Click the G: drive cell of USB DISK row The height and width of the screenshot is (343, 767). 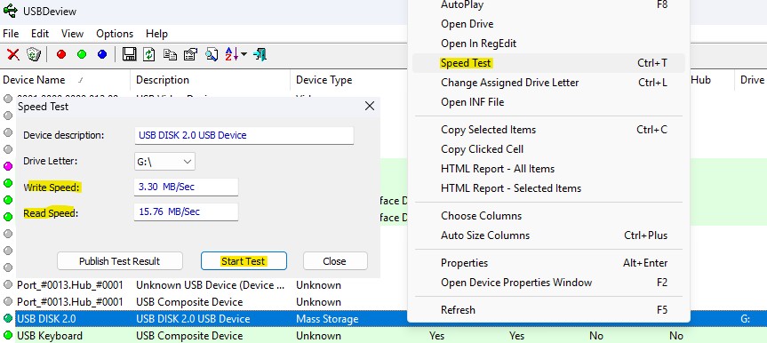[x=746, y=319]
